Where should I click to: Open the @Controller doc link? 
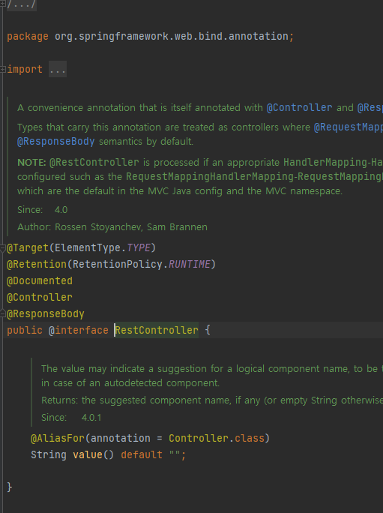(x=299, y=108)
